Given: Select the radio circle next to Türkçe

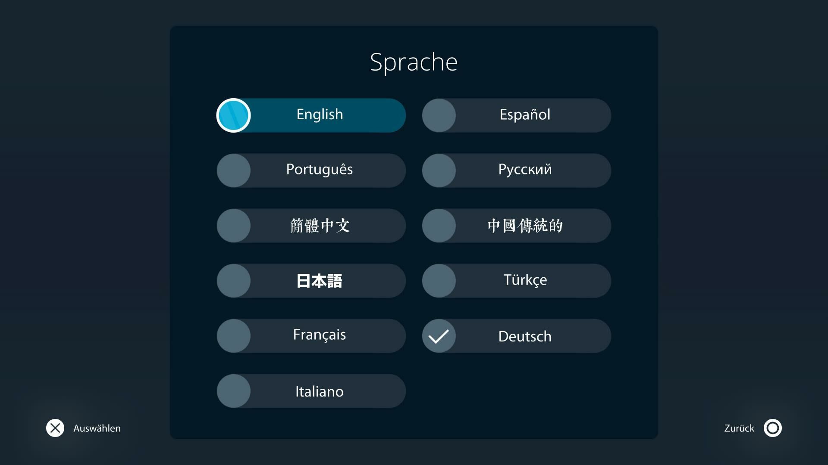Looking at the screenshot, I should pos(439,281).
